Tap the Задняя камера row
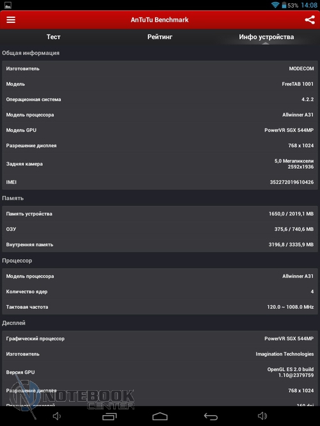Viewport: 320px width, 426px height. point(160,164)
